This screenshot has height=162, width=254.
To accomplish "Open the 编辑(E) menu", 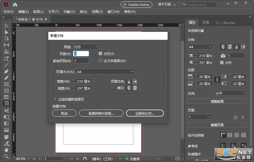I will coord(23,12).
